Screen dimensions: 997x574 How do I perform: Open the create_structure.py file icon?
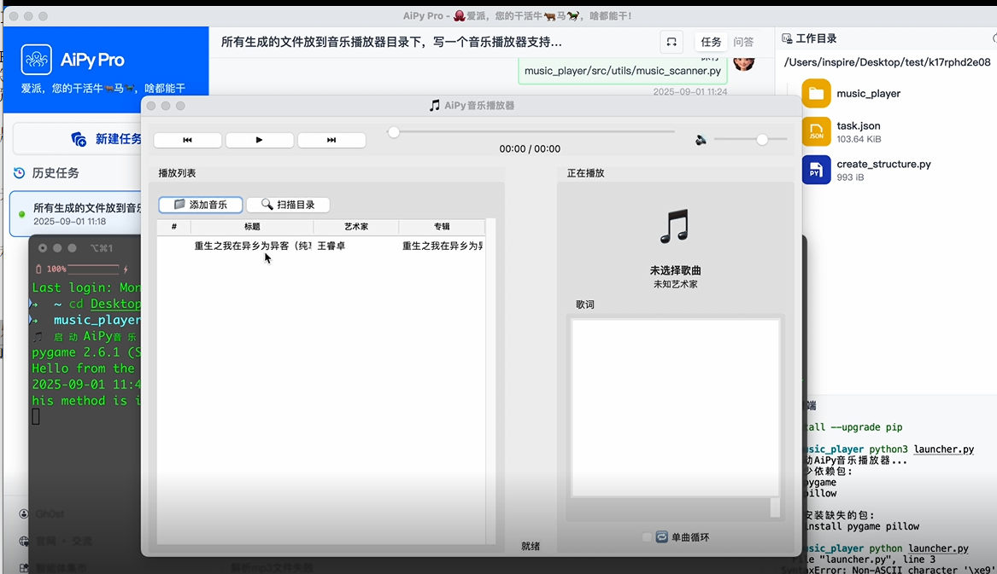pos(817,171)
